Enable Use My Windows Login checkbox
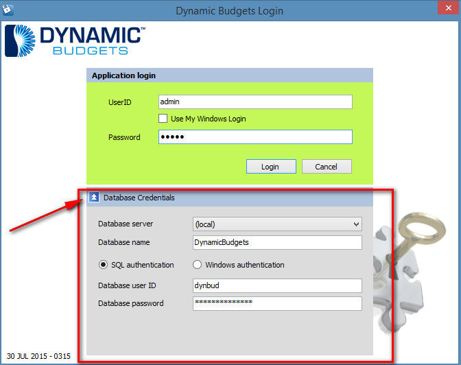 coord(163,119)
